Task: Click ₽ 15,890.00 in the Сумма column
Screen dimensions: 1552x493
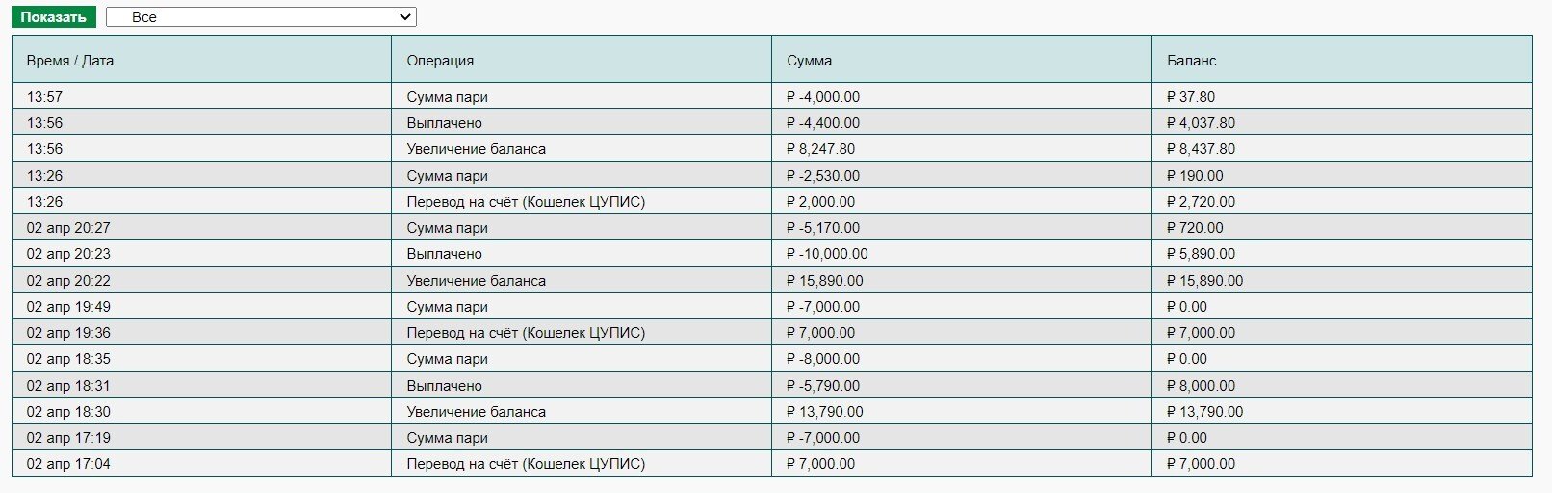Action: click(x=824, y=281)
